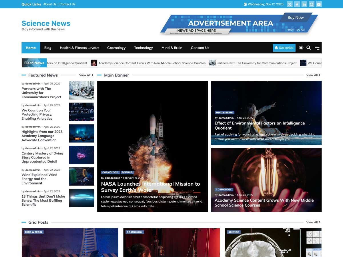Viewport: 343px width, 257px height.
Task: Click the MIND & BRAIN tag on banner post
Action: [x=224, y=113]
